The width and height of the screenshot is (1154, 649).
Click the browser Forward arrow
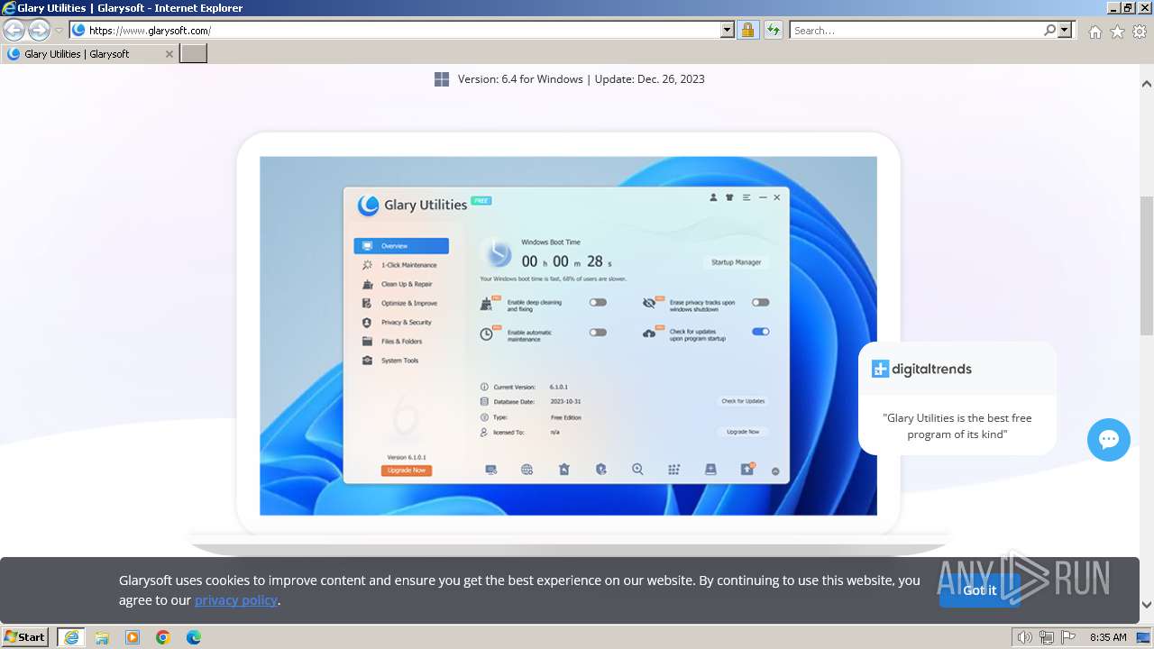click(39, 30)
